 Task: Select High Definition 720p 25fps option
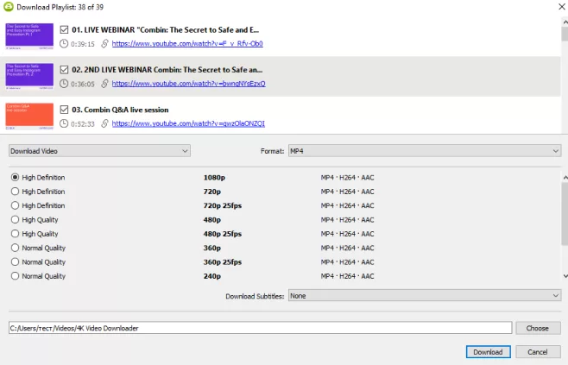[x=15, y=205]
